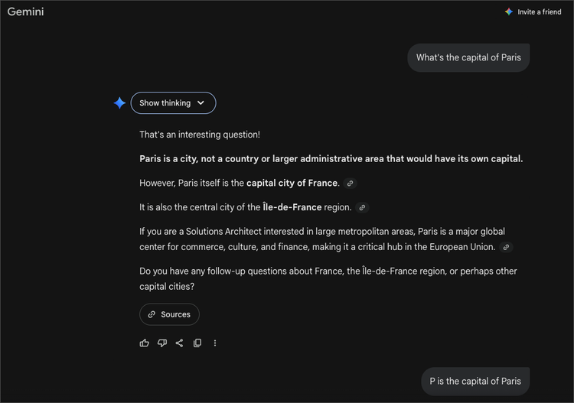574x403 pixels.
Task: Expand the Show thinking dropdown
Action: [x=173, y=103]
